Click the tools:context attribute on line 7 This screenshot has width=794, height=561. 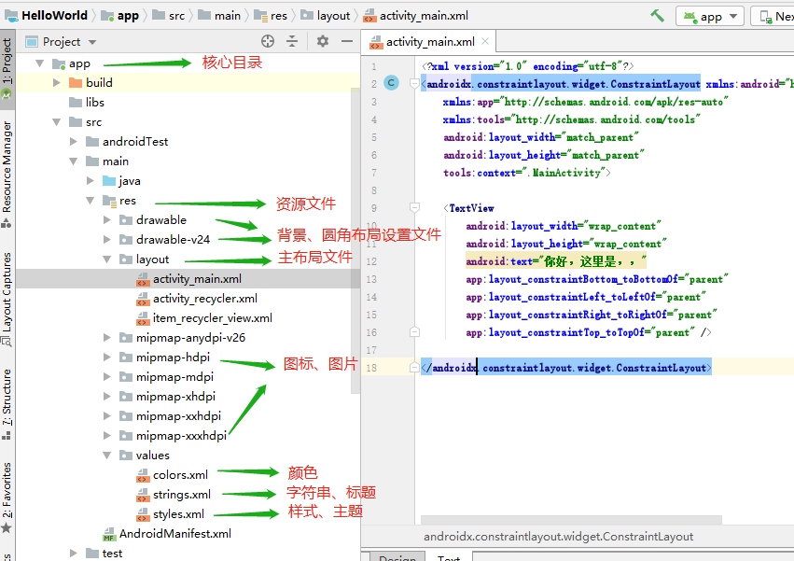click(526, 173)
